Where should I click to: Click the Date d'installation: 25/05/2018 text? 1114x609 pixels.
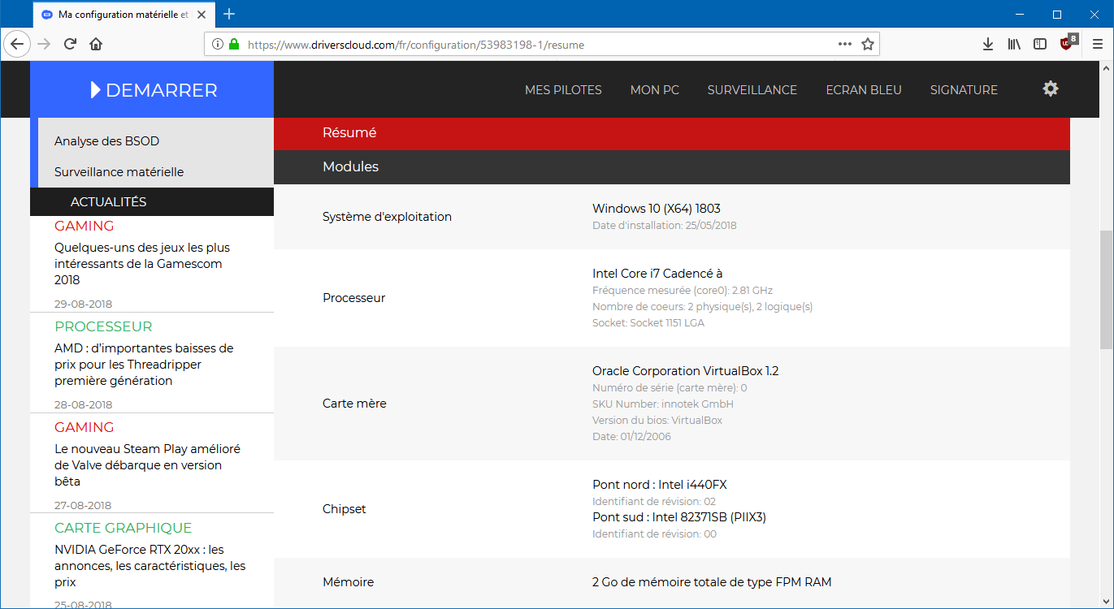[x=665, y=226]
